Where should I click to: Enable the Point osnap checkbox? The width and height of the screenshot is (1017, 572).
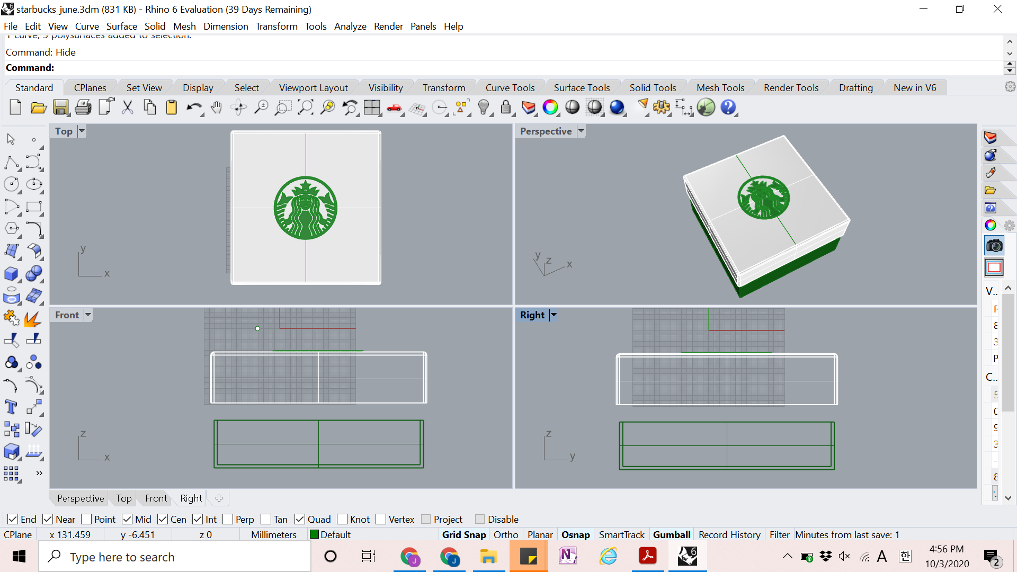coord(87,519)
